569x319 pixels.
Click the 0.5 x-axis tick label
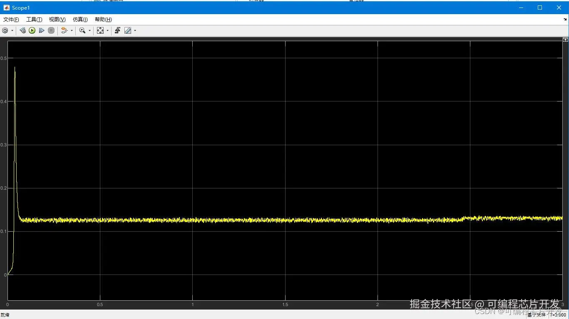point(100,304)
